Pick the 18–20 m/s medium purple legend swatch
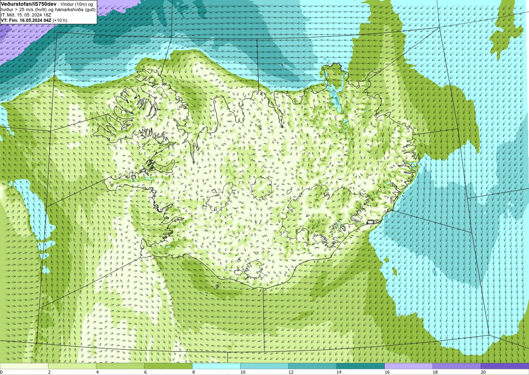 point(457,366)
